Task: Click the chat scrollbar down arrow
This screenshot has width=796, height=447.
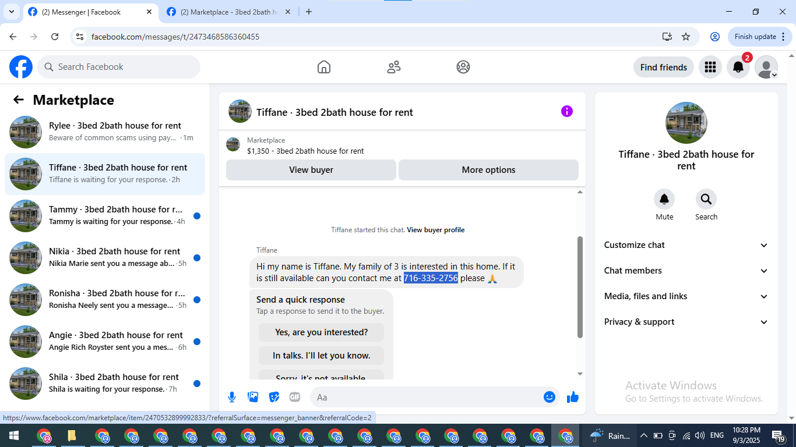Action: coord(580,374)
